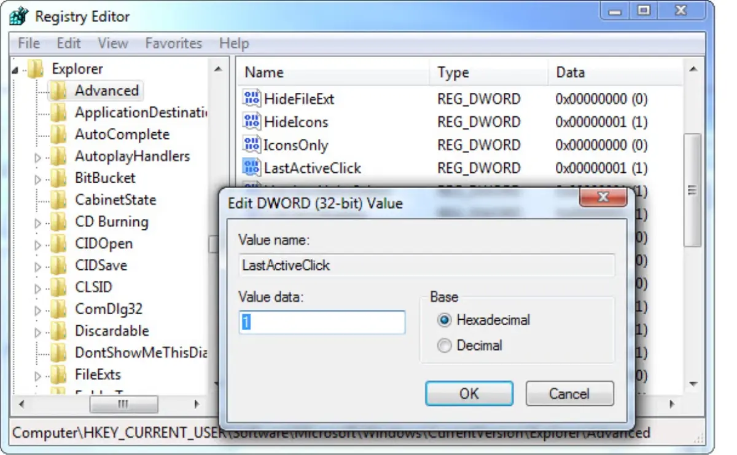Click the AutoComplete folder icon
This screenshot has width=737, height=455.
coord(60,134)
